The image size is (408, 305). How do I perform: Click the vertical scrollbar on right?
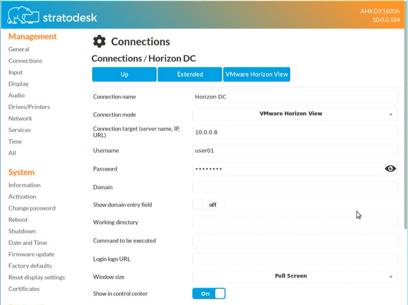(406, 129)
